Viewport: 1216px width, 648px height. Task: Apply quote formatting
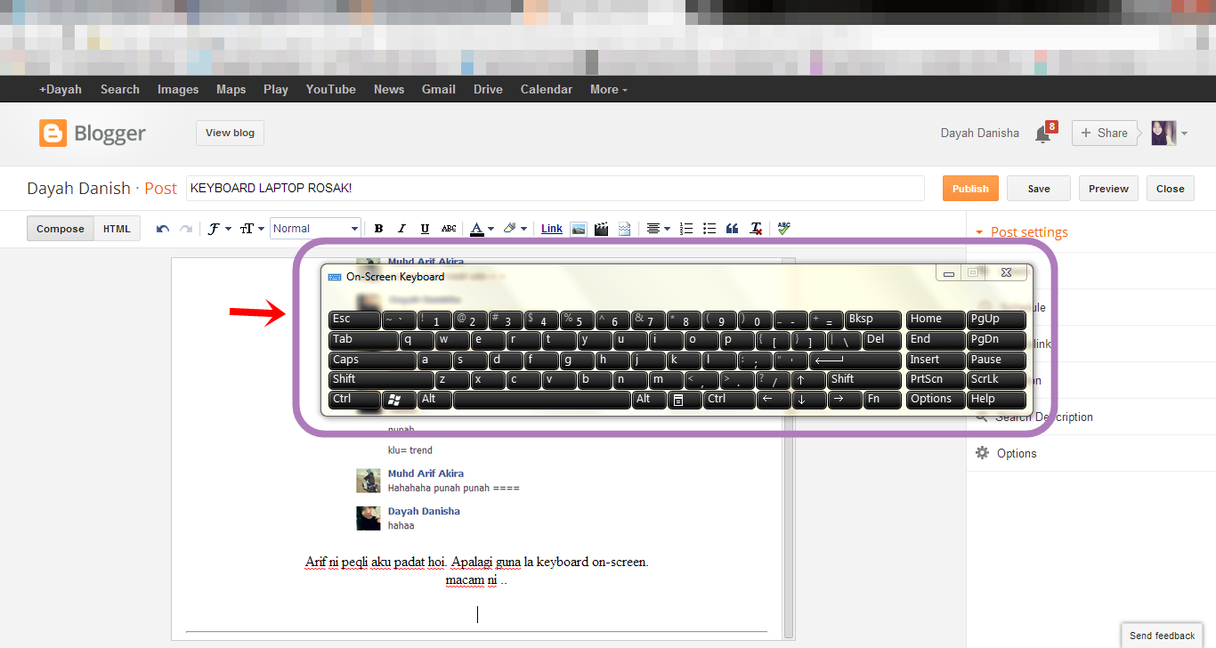click(x=732, y=229)
